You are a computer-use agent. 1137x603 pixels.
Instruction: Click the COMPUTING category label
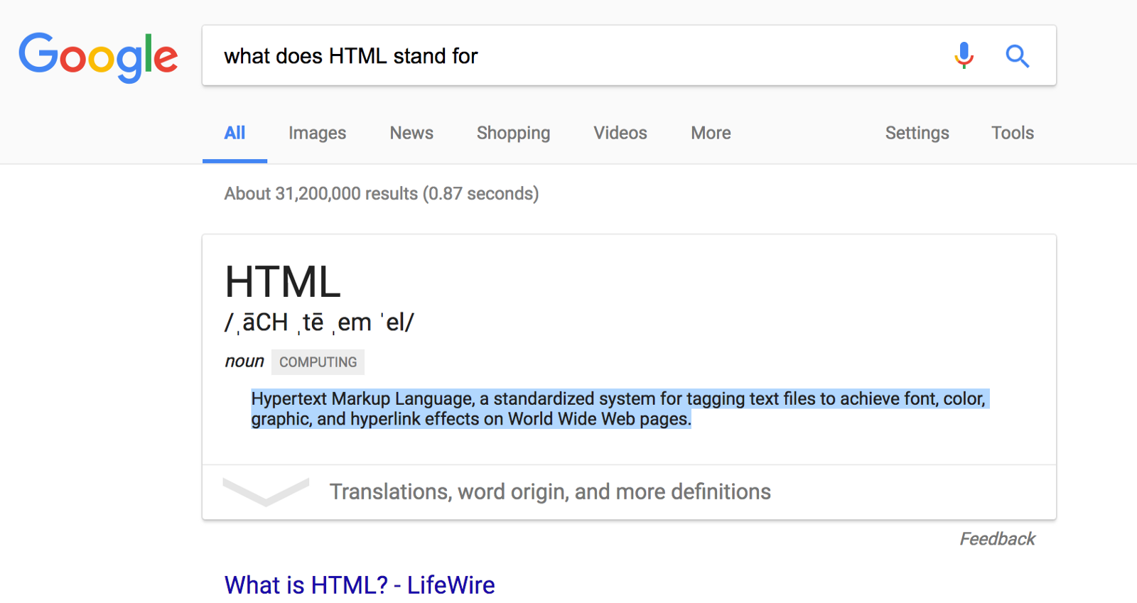[x=318, y=362]
